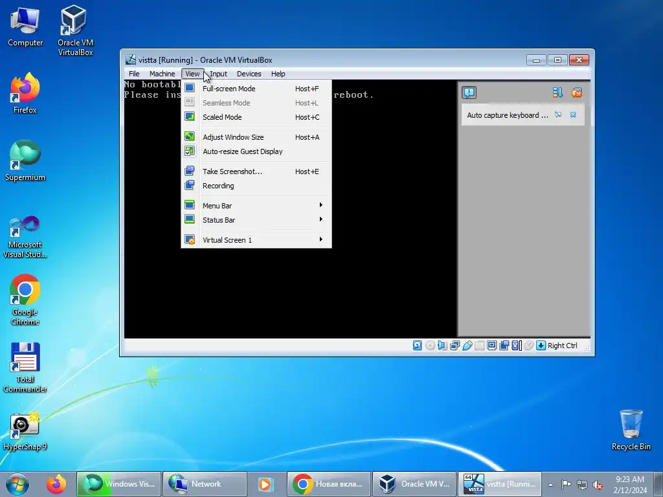Switch to Network taskbar window

pyautogui.click(x=205, y=484)
